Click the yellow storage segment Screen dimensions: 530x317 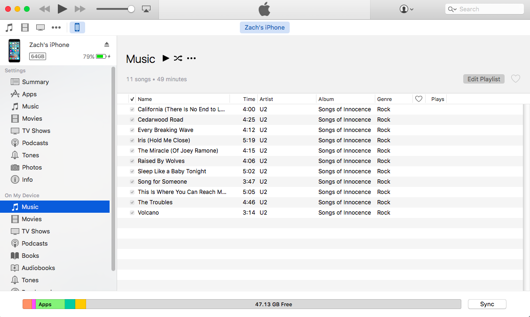coord(80,304)
